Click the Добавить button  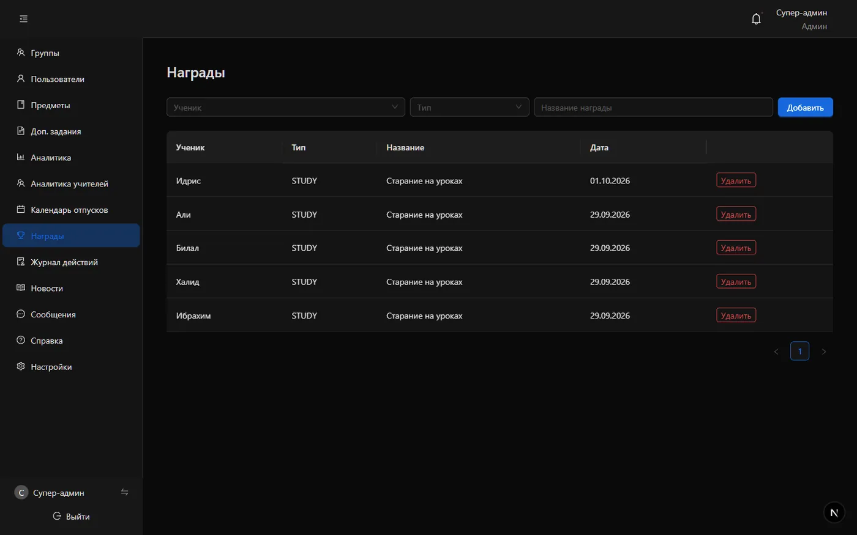pyautogui.click(x=806, y=107)
